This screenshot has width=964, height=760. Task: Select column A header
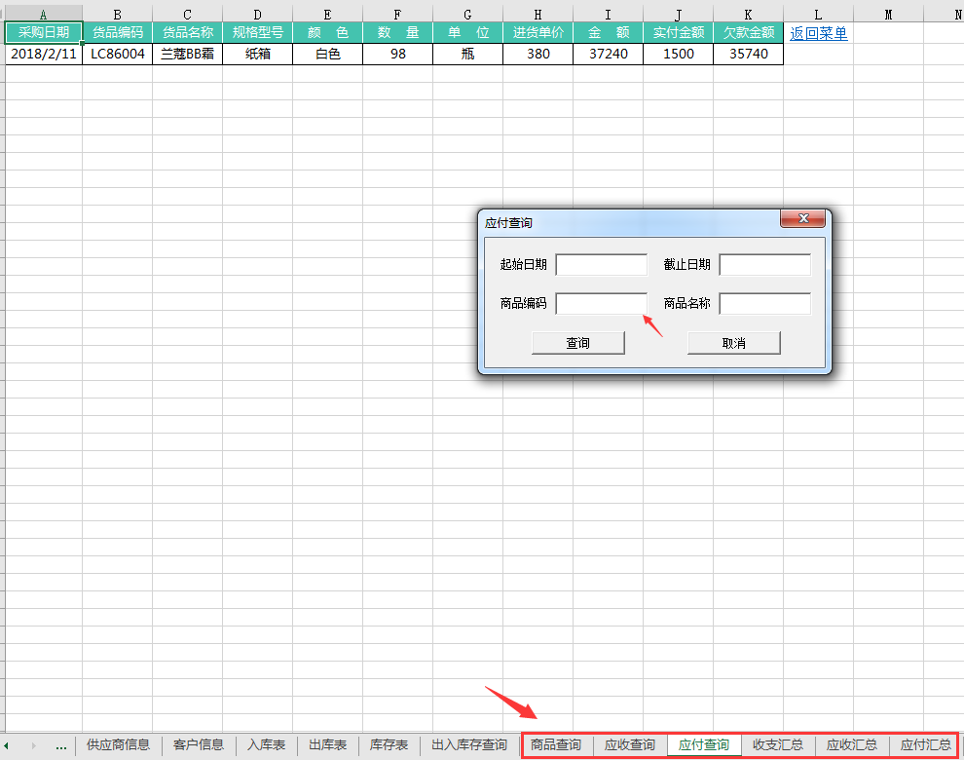(x=43, y=15)
